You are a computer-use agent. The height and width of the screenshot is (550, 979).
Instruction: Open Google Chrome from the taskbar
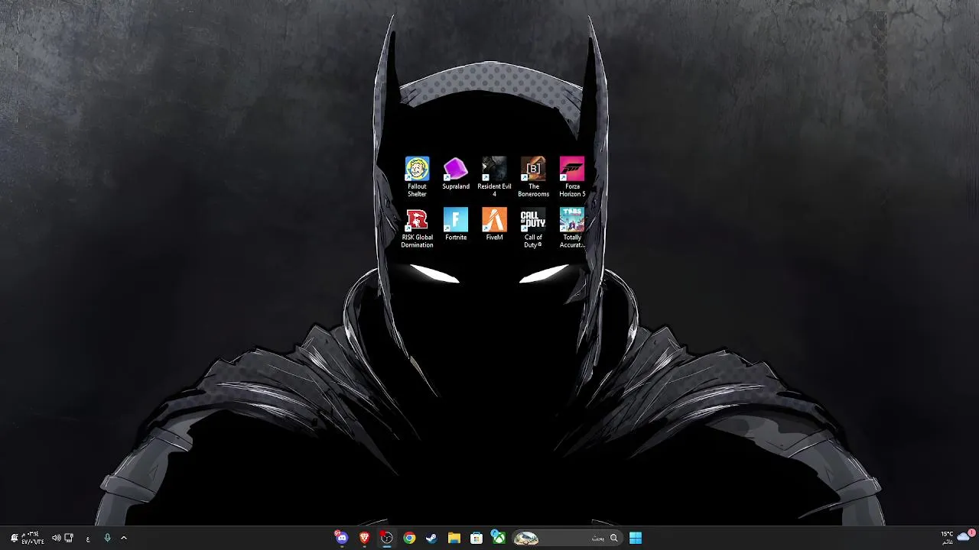tap(409, 538)
